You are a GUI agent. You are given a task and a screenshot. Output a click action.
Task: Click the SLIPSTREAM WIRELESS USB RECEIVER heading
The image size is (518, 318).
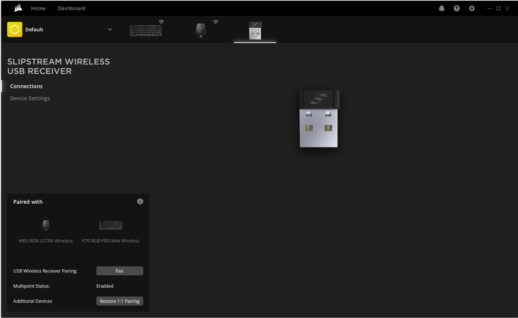point(59,66)
